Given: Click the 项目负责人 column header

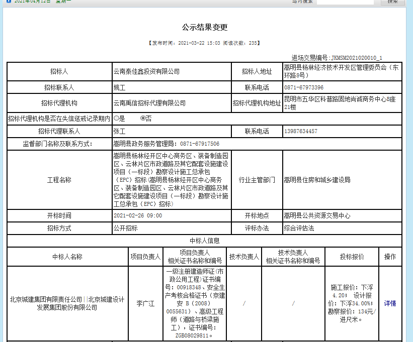Looking at the screenshot, I should coord(145,257).
